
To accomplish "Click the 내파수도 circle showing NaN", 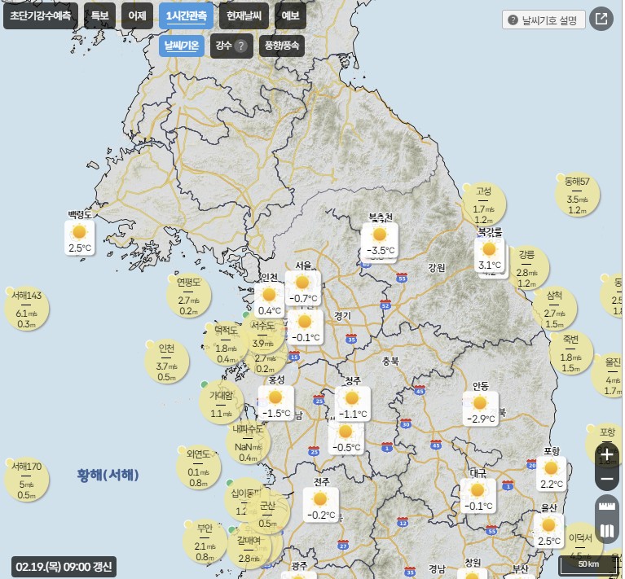I will [248, 442].
